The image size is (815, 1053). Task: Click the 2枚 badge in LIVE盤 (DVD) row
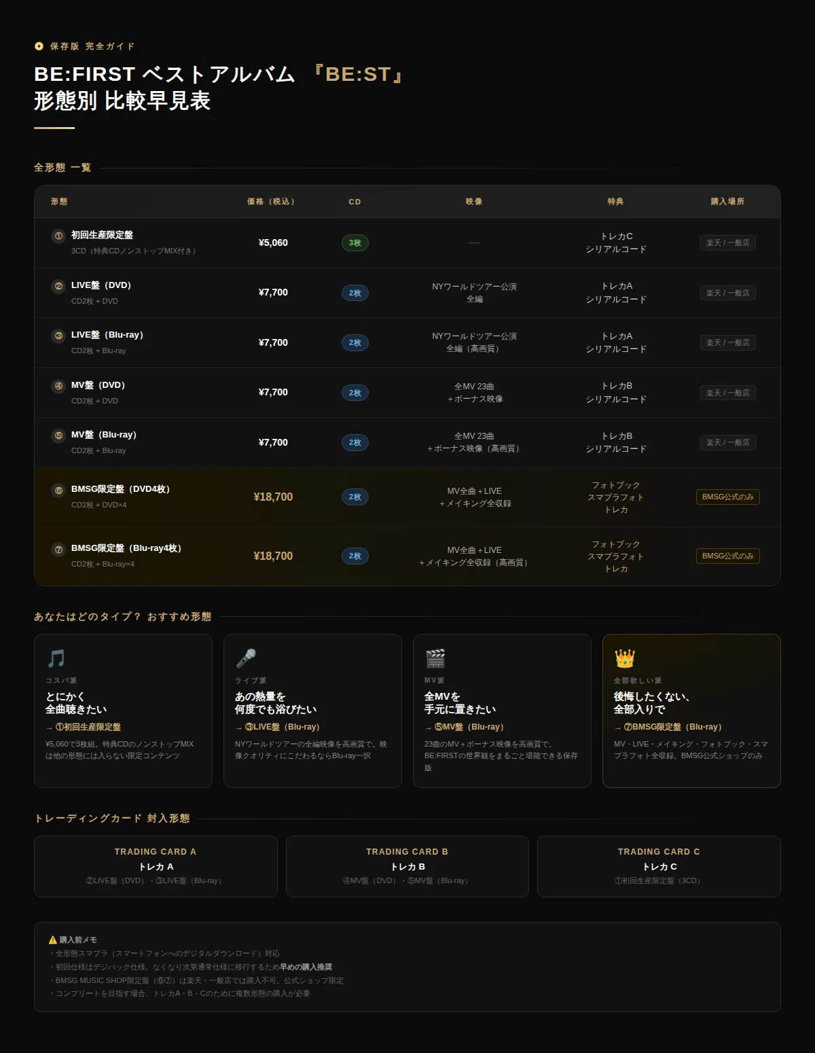click(355, 293)
